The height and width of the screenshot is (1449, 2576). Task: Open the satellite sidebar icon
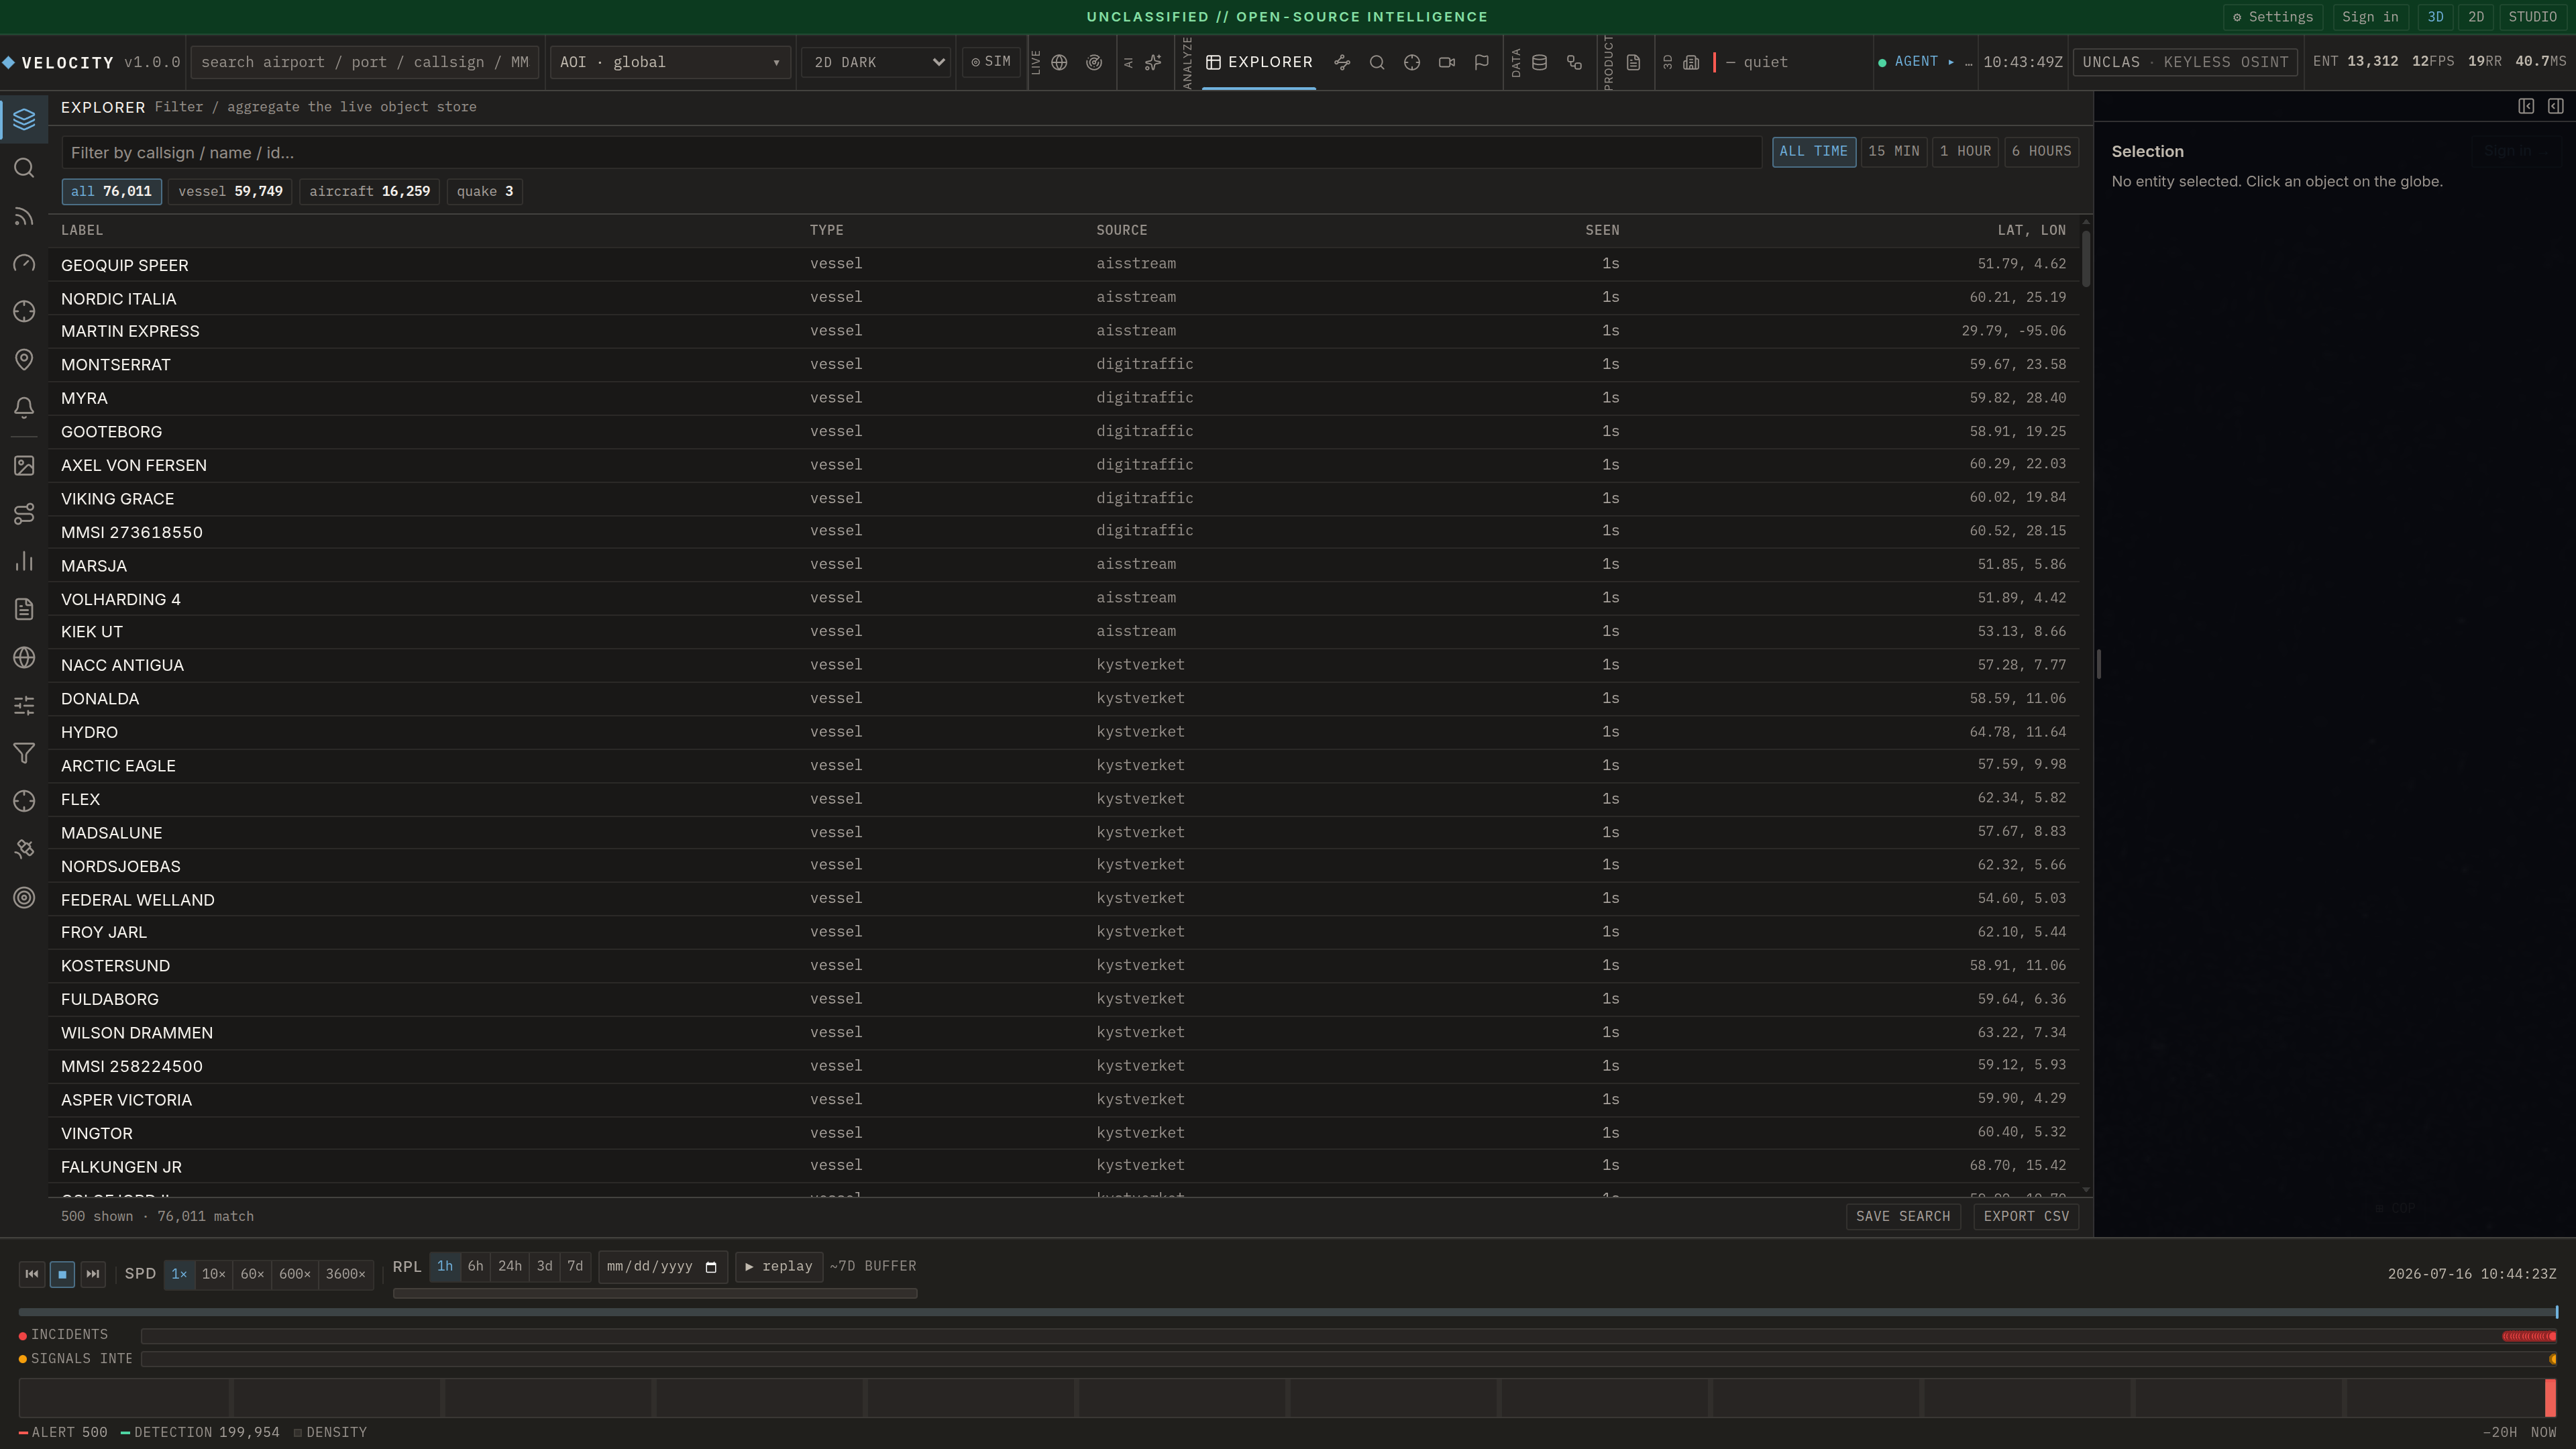click(x=24, y=850)
